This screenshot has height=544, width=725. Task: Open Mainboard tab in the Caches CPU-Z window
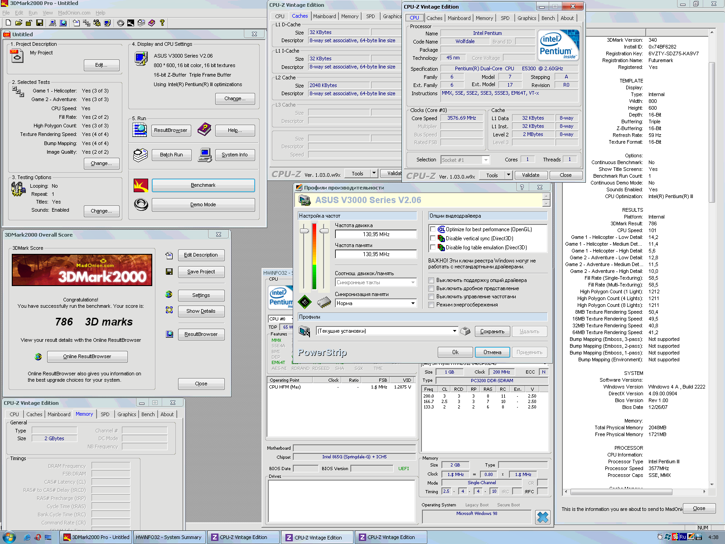click(324, 16)
